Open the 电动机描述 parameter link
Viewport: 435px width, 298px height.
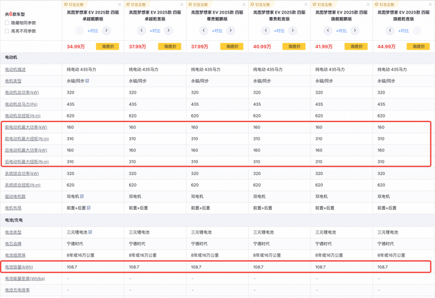click(x=15, y=69)
